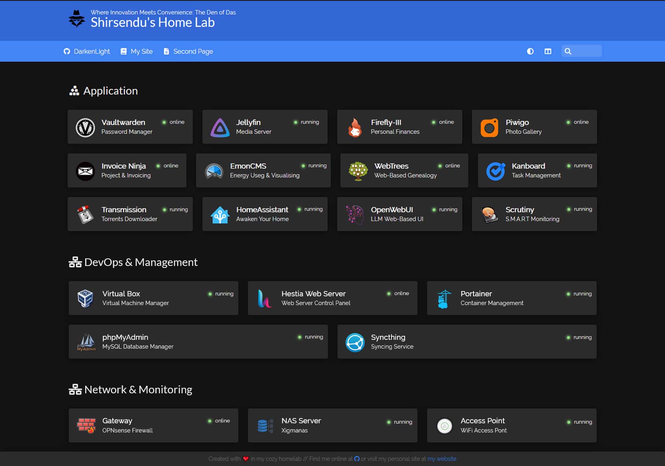Image resolution: width=665 pixels, height=466 pixels.
Task: Select the Firefly-III flame icon
Action: click(x=355, y=127)
